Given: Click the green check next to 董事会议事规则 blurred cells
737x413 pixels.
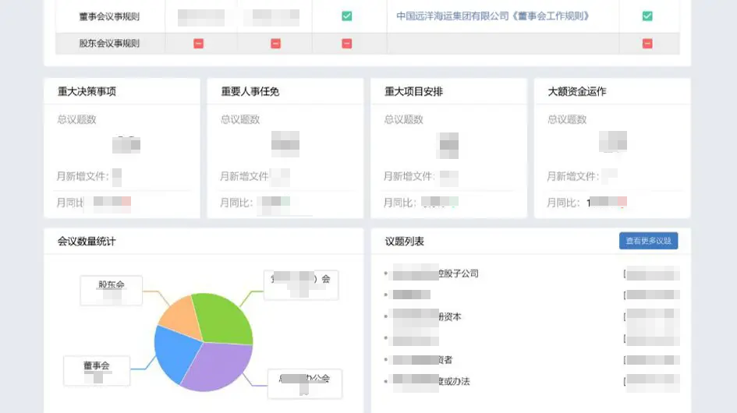Looking at the screenshot, I should [x=346, y=16].
